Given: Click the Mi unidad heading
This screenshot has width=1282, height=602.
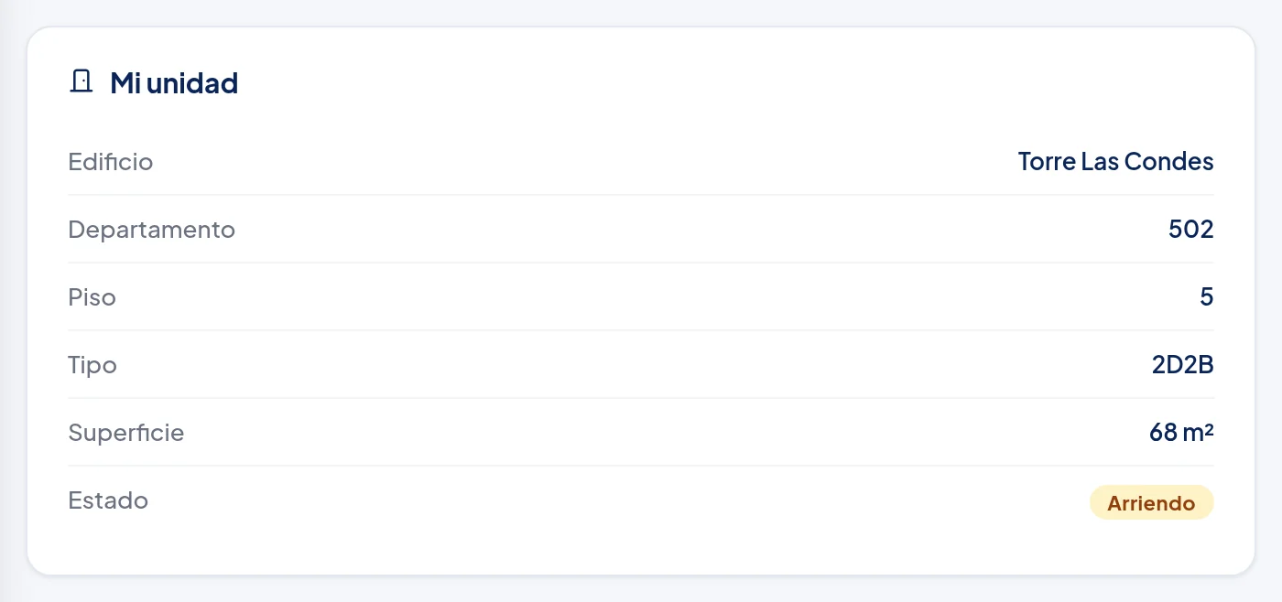Looking at the screenshot, I should click(174, 83).
